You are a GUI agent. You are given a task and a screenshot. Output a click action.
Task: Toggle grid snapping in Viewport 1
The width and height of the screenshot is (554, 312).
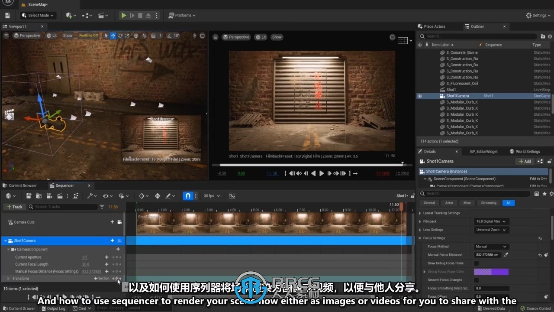coord(153,36)
